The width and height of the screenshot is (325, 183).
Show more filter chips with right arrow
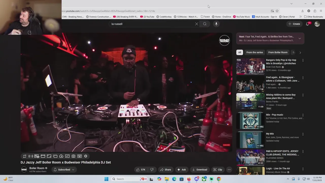300,53
